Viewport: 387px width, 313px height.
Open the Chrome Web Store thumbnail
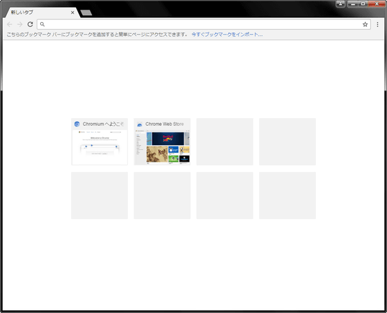[162, 142]
